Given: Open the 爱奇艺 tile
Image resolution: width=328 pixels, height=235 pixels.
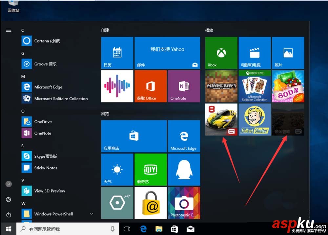Looking at the screenshot, I should click(151, 169).
